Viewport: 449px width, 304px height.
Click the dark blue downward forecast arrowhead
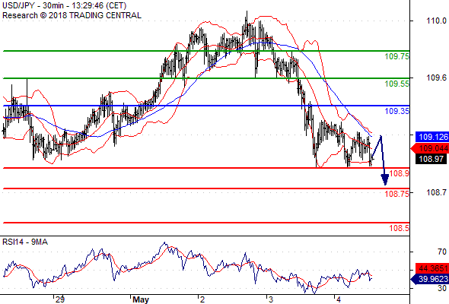[x=385, y=179]
